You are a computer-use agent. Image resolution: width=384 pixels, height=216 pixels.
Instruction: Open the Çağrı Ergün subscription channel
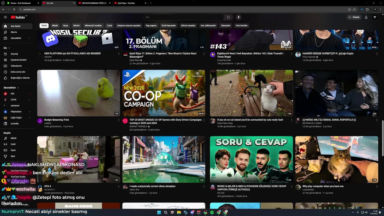17,118
